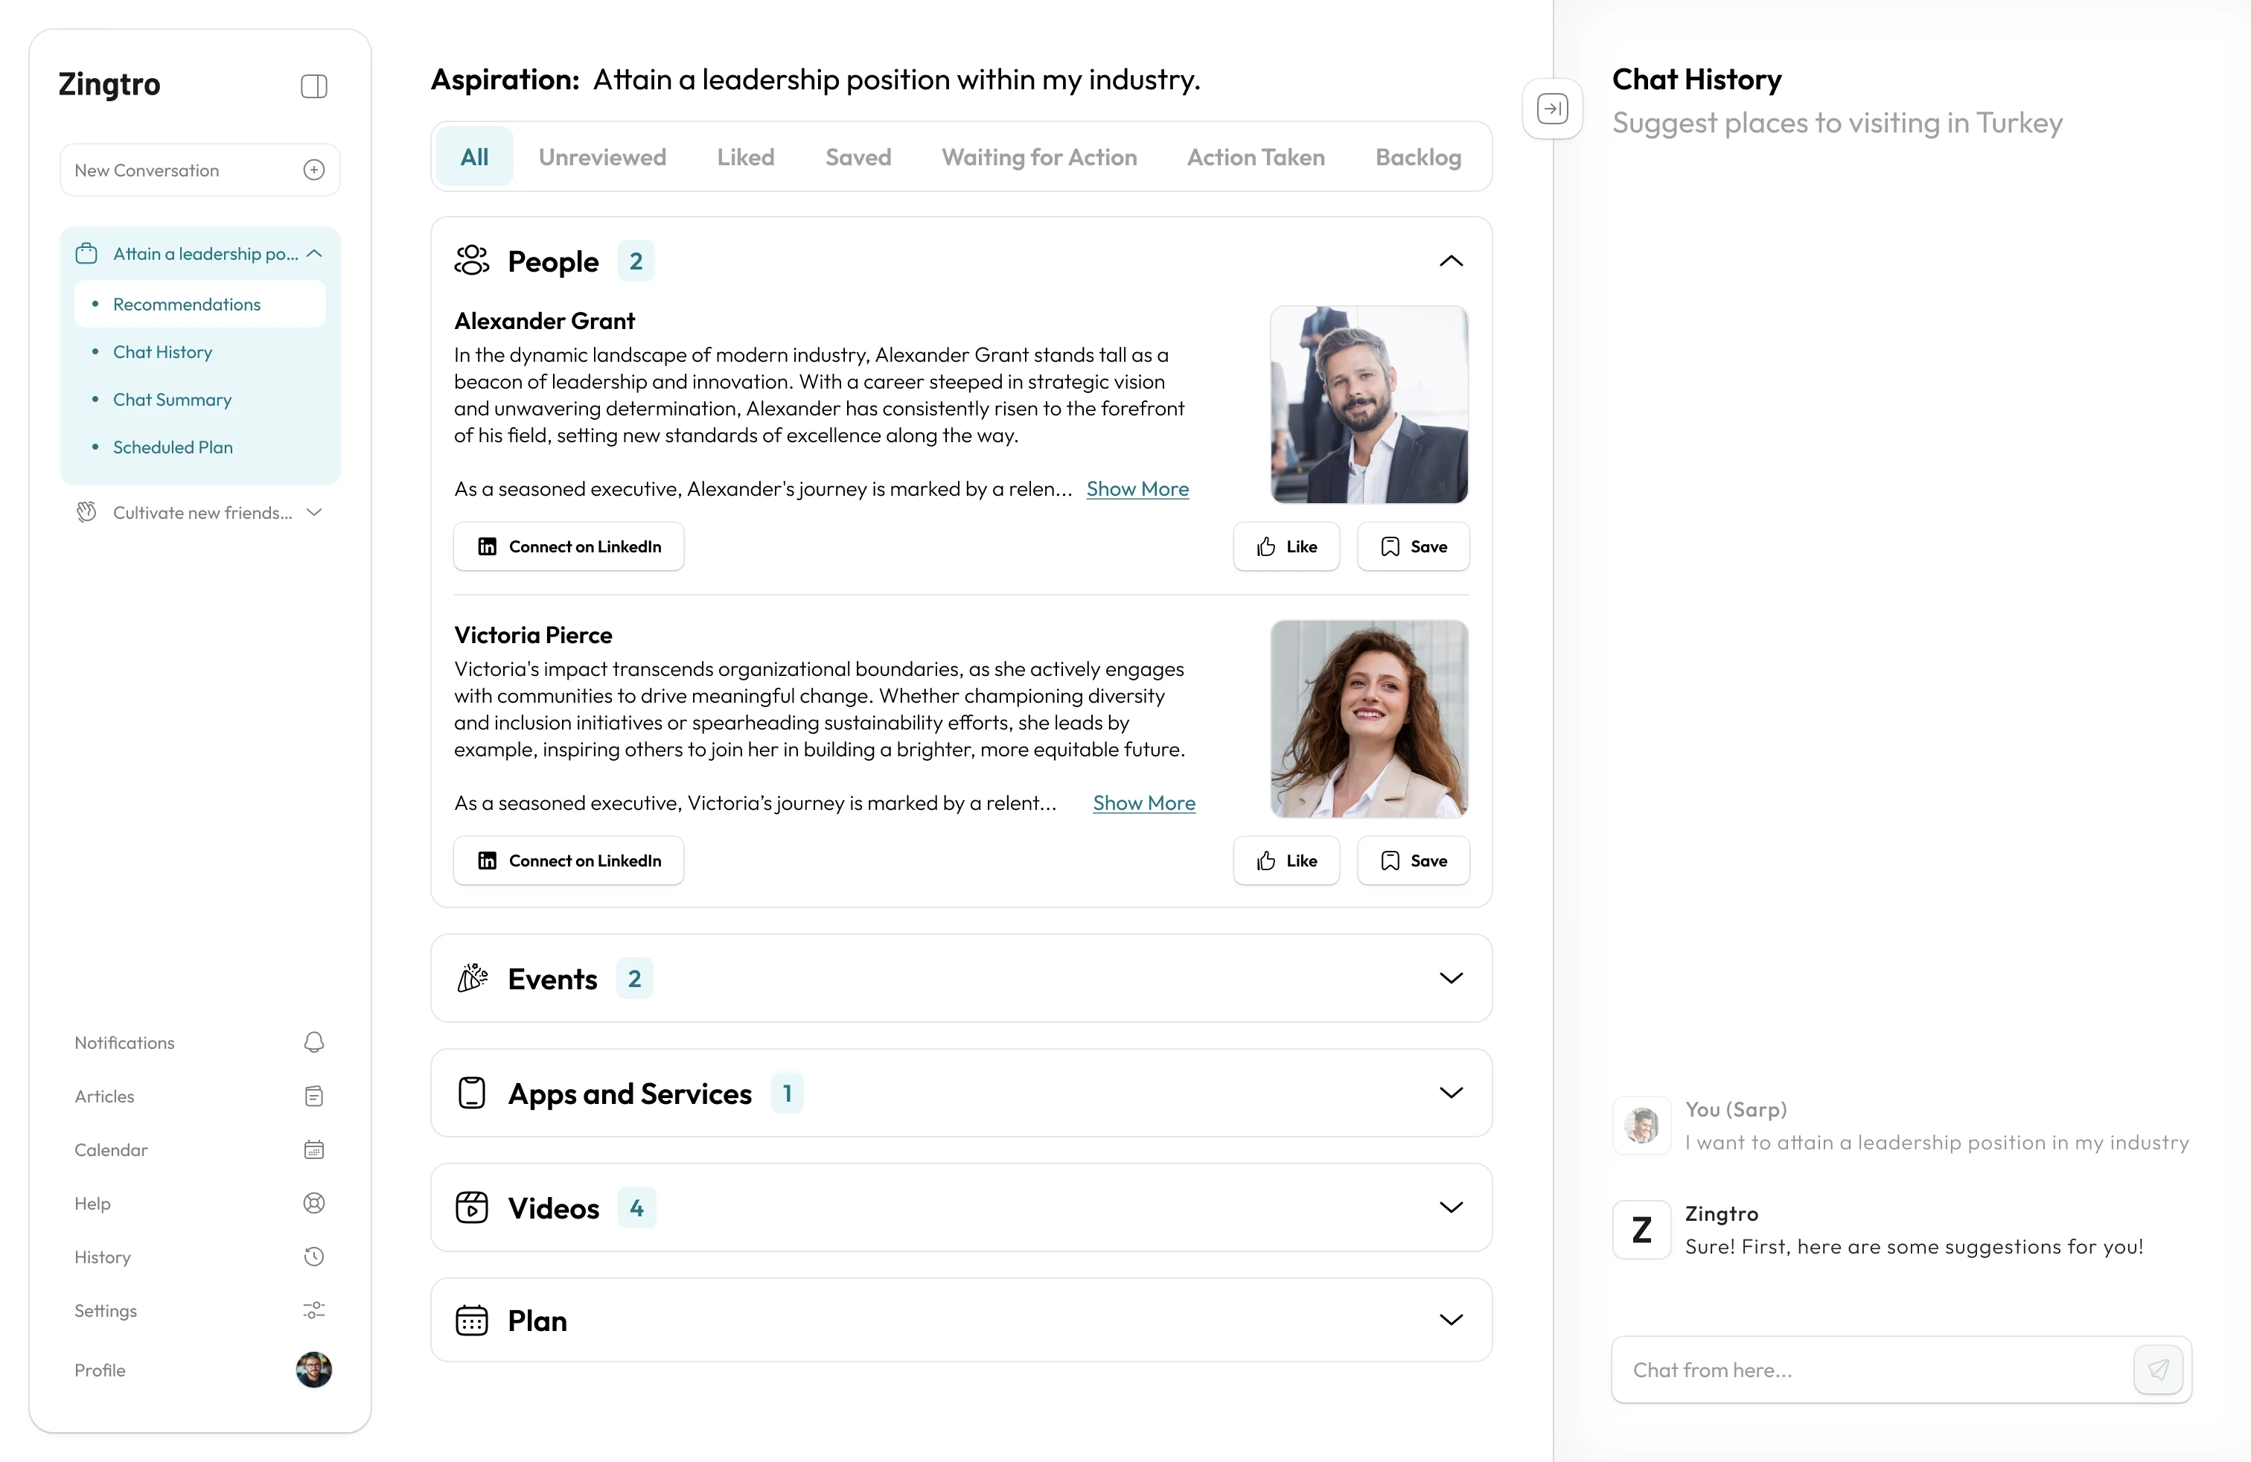2251x1462 pixels.
Task: Collapse the Chat History panel
Action: click(x=1552, y=109)
